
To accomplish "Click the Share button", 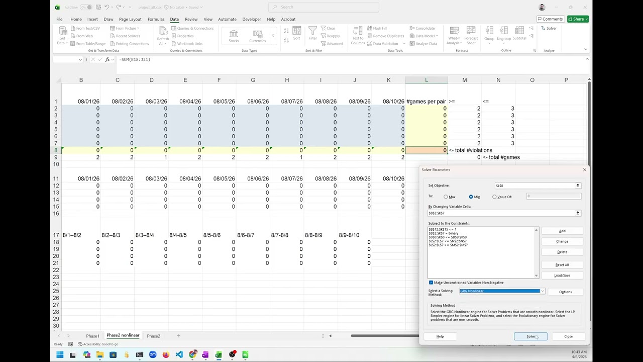I will [578, 19].
